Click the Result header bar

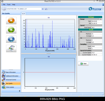click(90, 30)
